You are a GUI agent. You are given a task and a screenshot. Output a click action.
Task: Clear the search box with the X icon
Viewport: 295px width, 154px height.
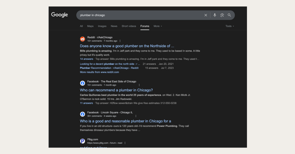coord(206,15)
